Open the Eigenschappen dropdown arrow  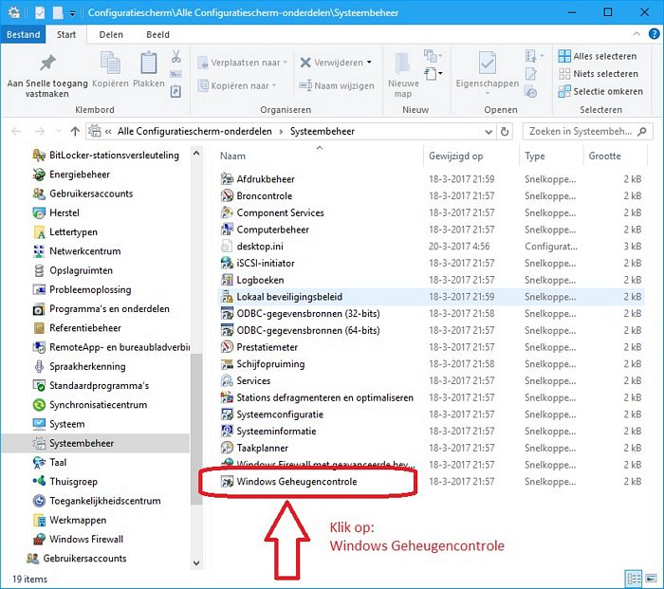488,94
